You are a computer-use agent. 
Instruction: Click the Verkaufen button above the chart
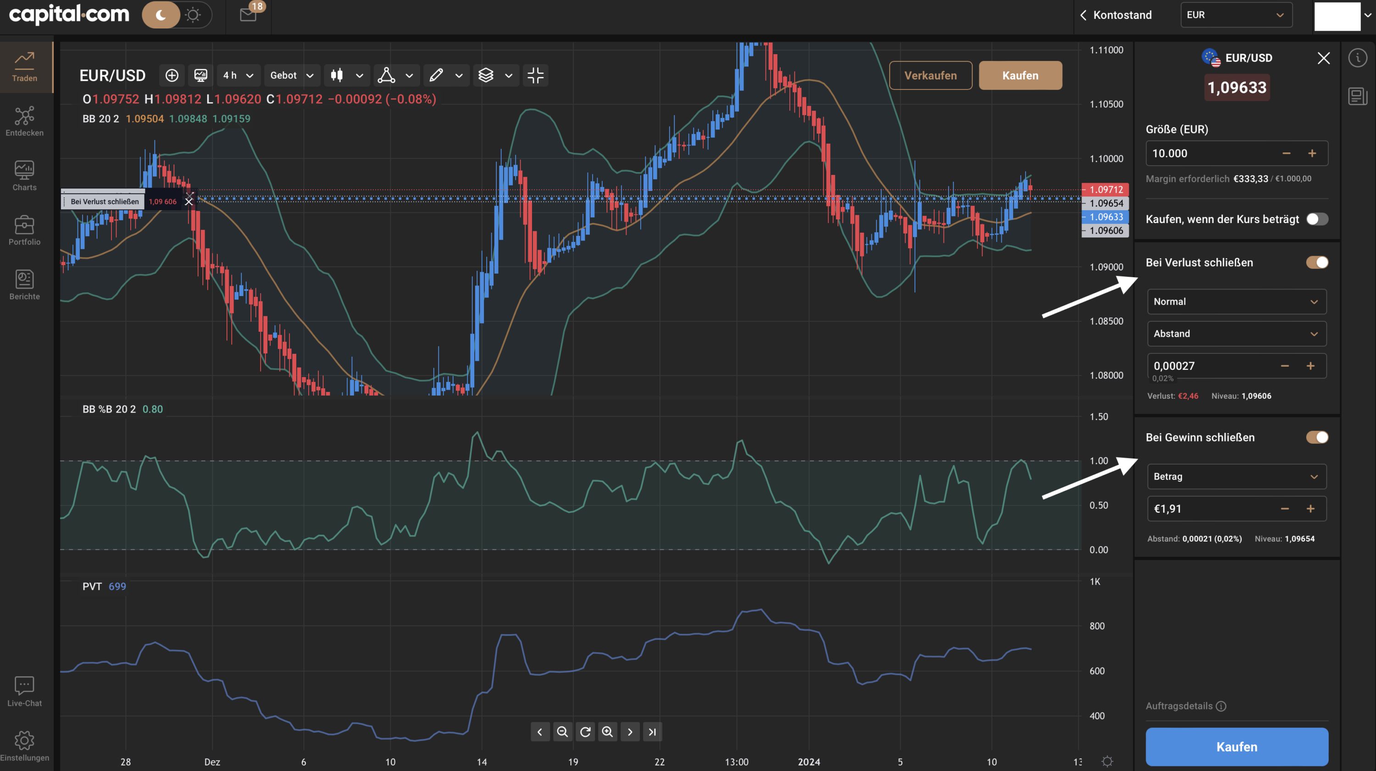tap(930, 75)
